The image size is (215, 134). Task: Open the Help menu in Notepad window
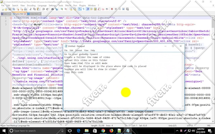(93, 50)
